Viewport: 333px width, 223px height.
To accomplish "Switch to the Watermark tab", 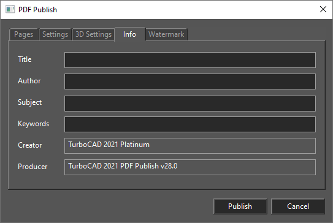I will click(x=166, y=34).
